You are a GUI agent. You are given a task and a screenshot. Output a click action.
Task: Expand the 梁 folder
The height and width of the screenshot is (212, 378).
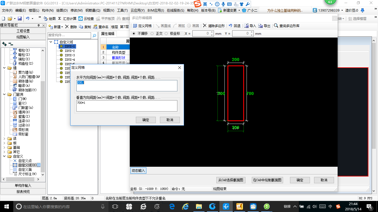click(4, 139)
